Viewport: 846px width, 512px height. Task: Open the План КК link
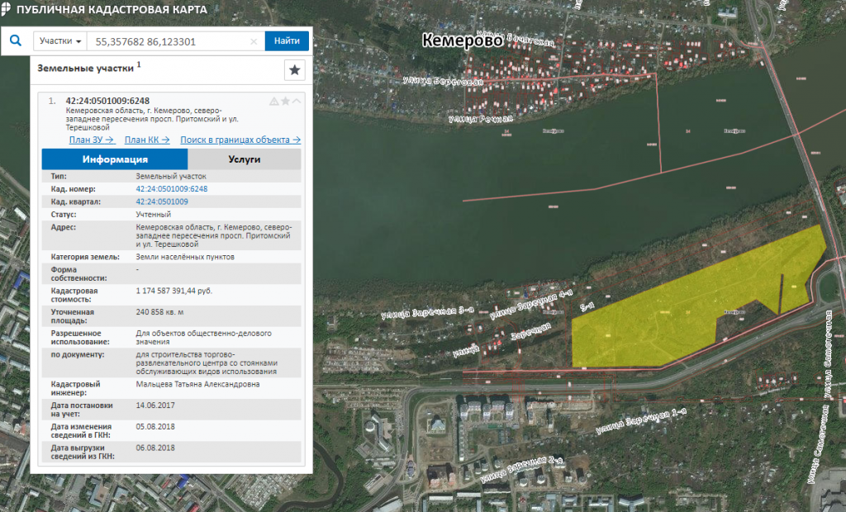pos(147,140)
